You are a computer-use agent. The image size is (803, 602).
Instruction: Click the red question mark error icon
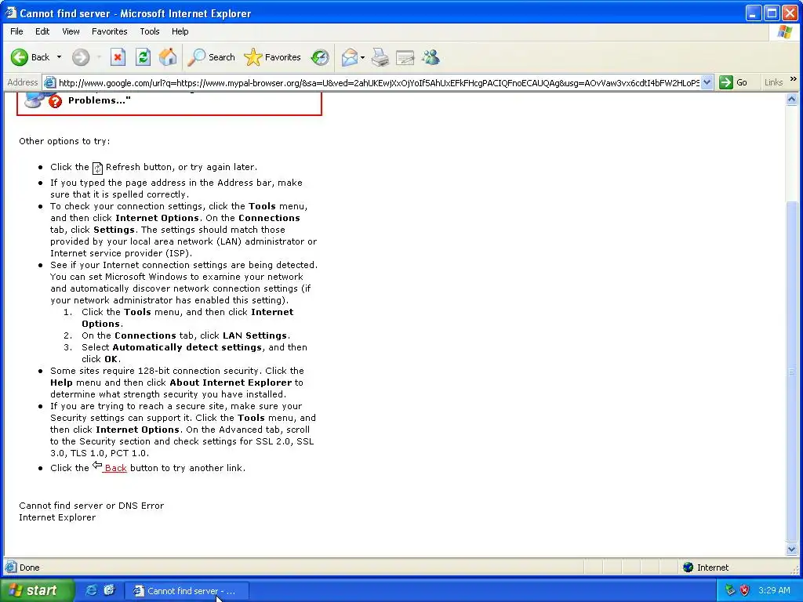pyautogui.click(x=55, y=101)
